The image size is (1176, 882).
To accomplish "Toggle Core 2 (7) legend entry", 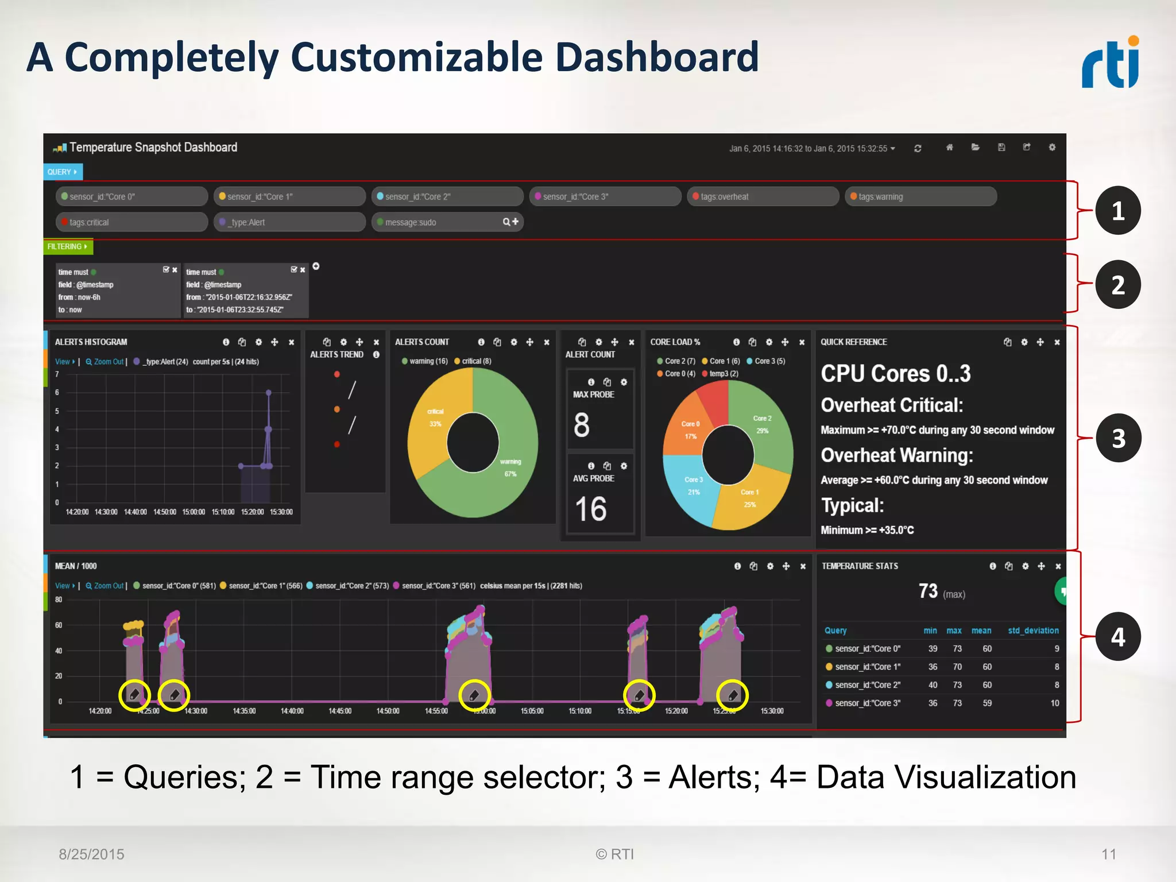I will pyautogui.click(x=676, y=361).
